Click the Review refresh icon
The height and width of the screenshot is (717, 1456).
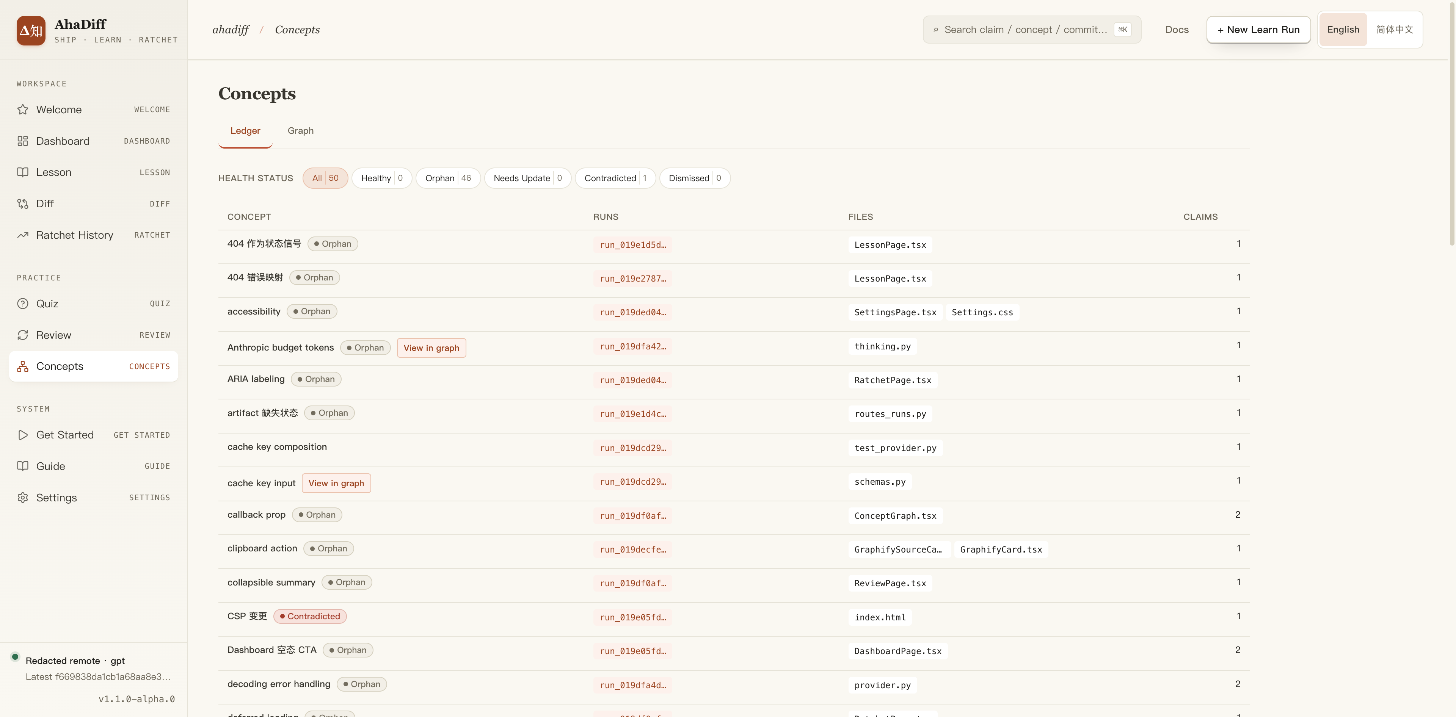tap(23, 335)
